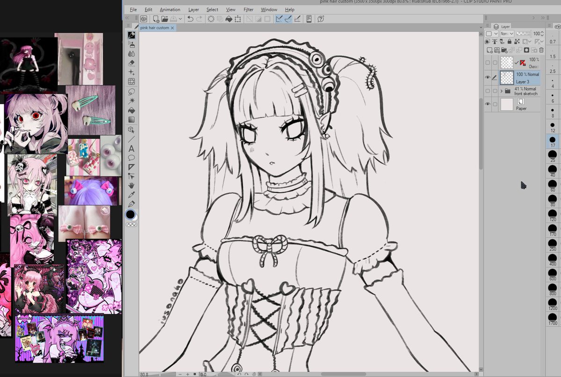Click the black main color swatch
Screen dimensions: 561x377
pyautogui.click(x=130, y=214)
